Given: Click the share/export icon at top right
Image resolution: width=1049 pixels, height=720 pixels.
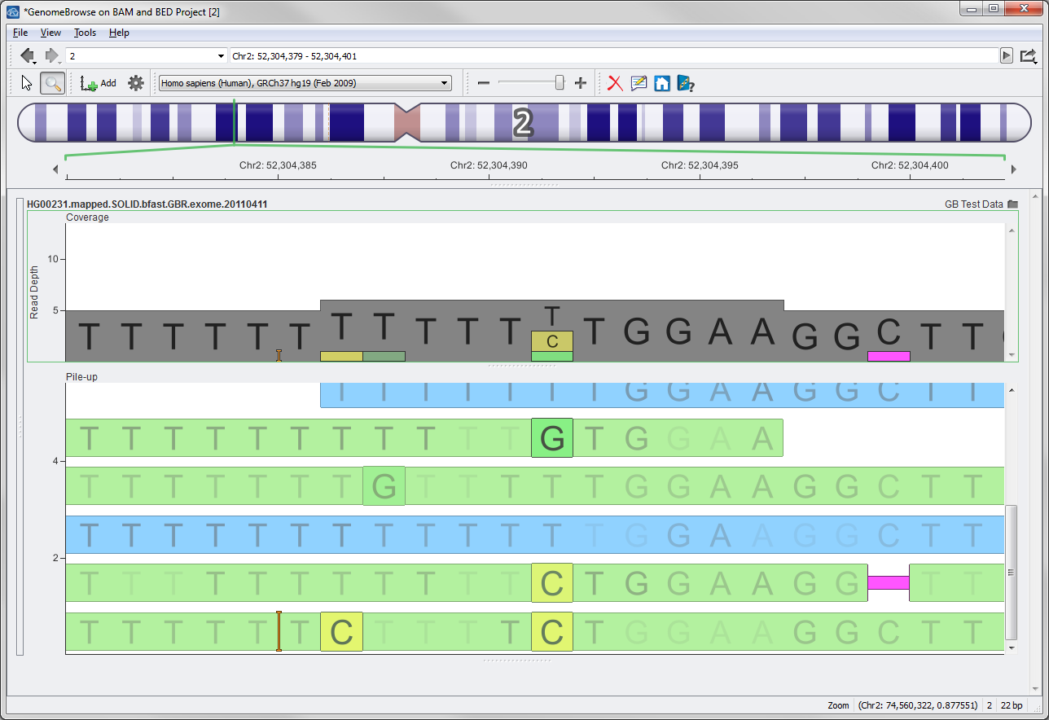Looking at the screenshot, I should [1029, 55].
